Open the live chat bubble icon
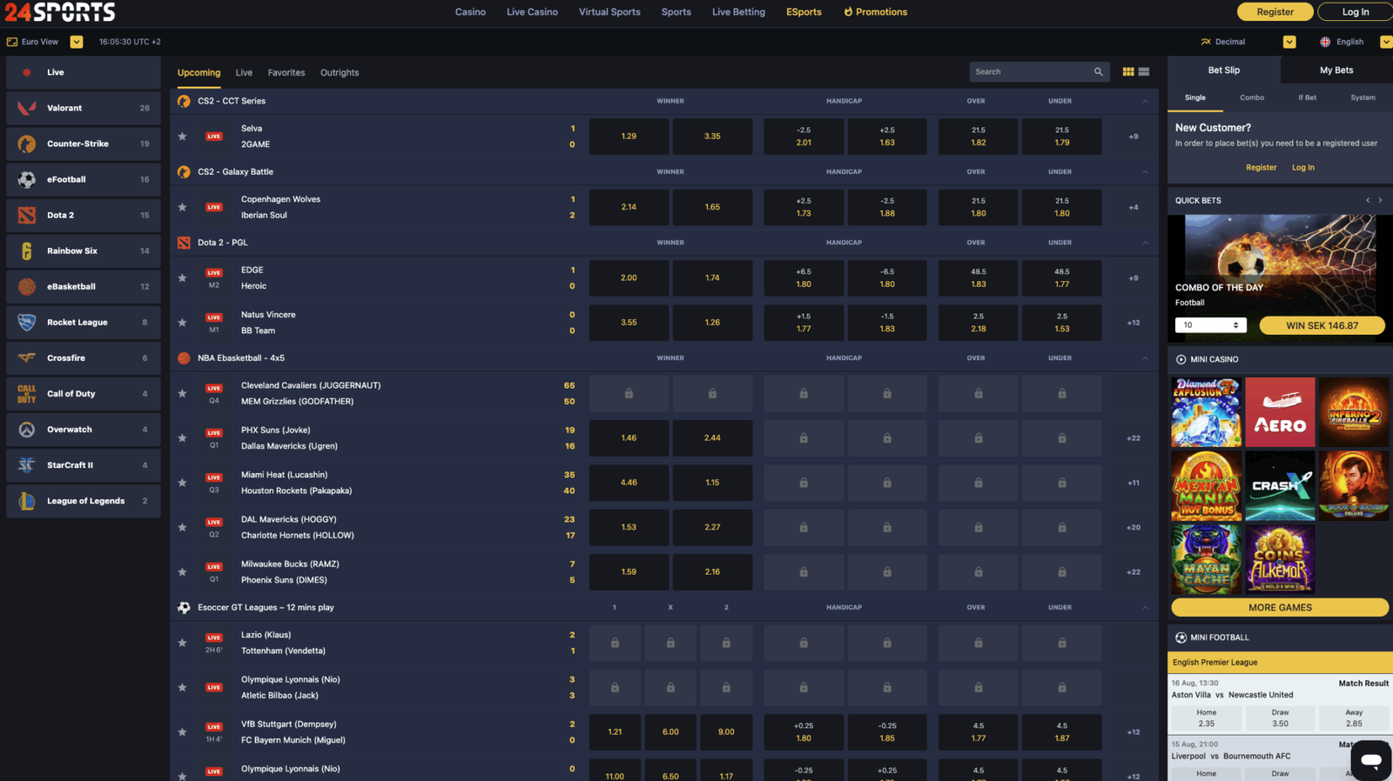Screen dimensions: 1393x781 tap(1370, 759)
